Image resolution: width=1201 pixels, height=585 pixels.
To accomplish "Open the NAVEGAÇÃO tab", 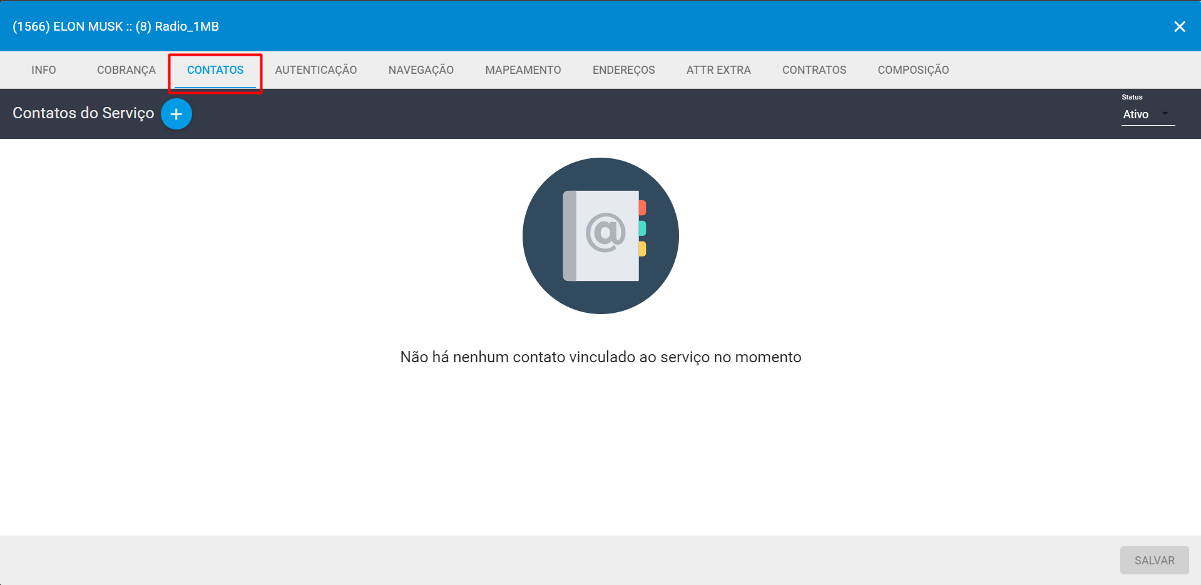I will click(x=421, y=70).
